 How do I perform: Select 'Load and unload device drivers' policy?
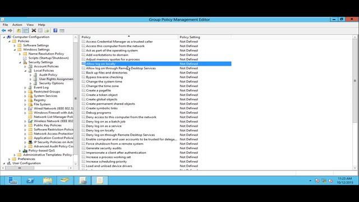pyautogui.click(x=109, y=166)
